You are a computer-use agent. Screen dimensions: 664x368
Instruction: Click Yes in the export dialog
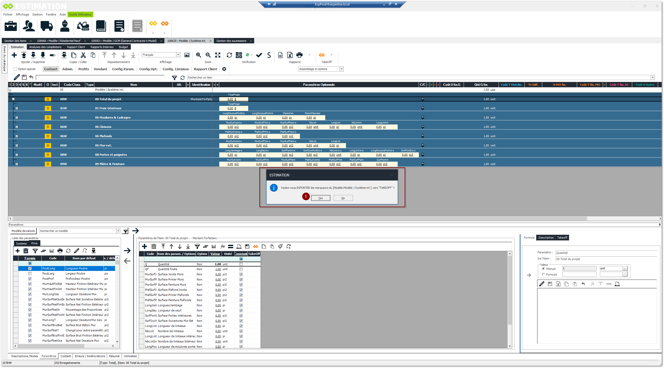tap(320, 198)
